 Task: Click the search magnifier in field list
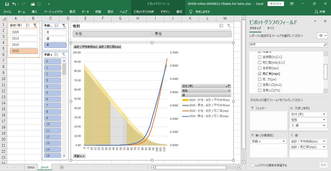click(x=325, y=44)
